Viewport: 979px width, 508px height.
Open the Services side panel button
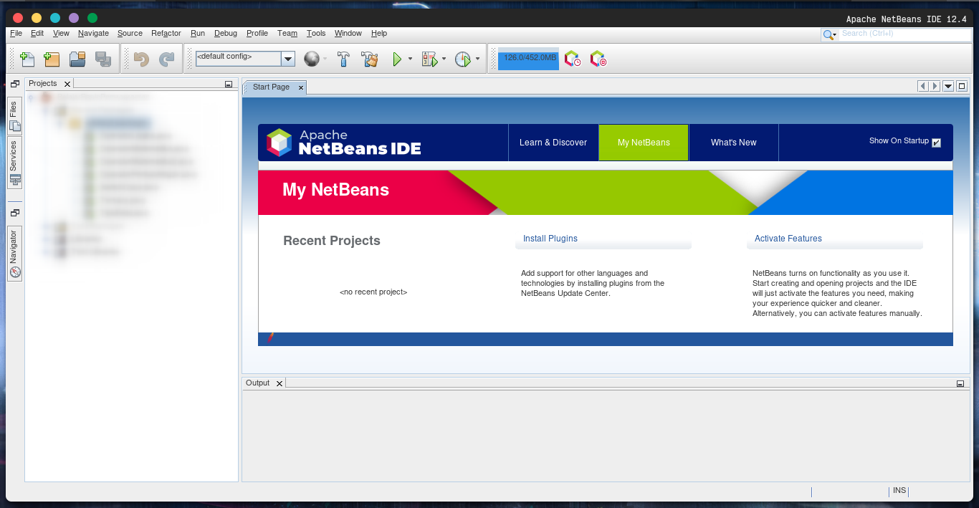pyautogui.click(x=14, y=163)
